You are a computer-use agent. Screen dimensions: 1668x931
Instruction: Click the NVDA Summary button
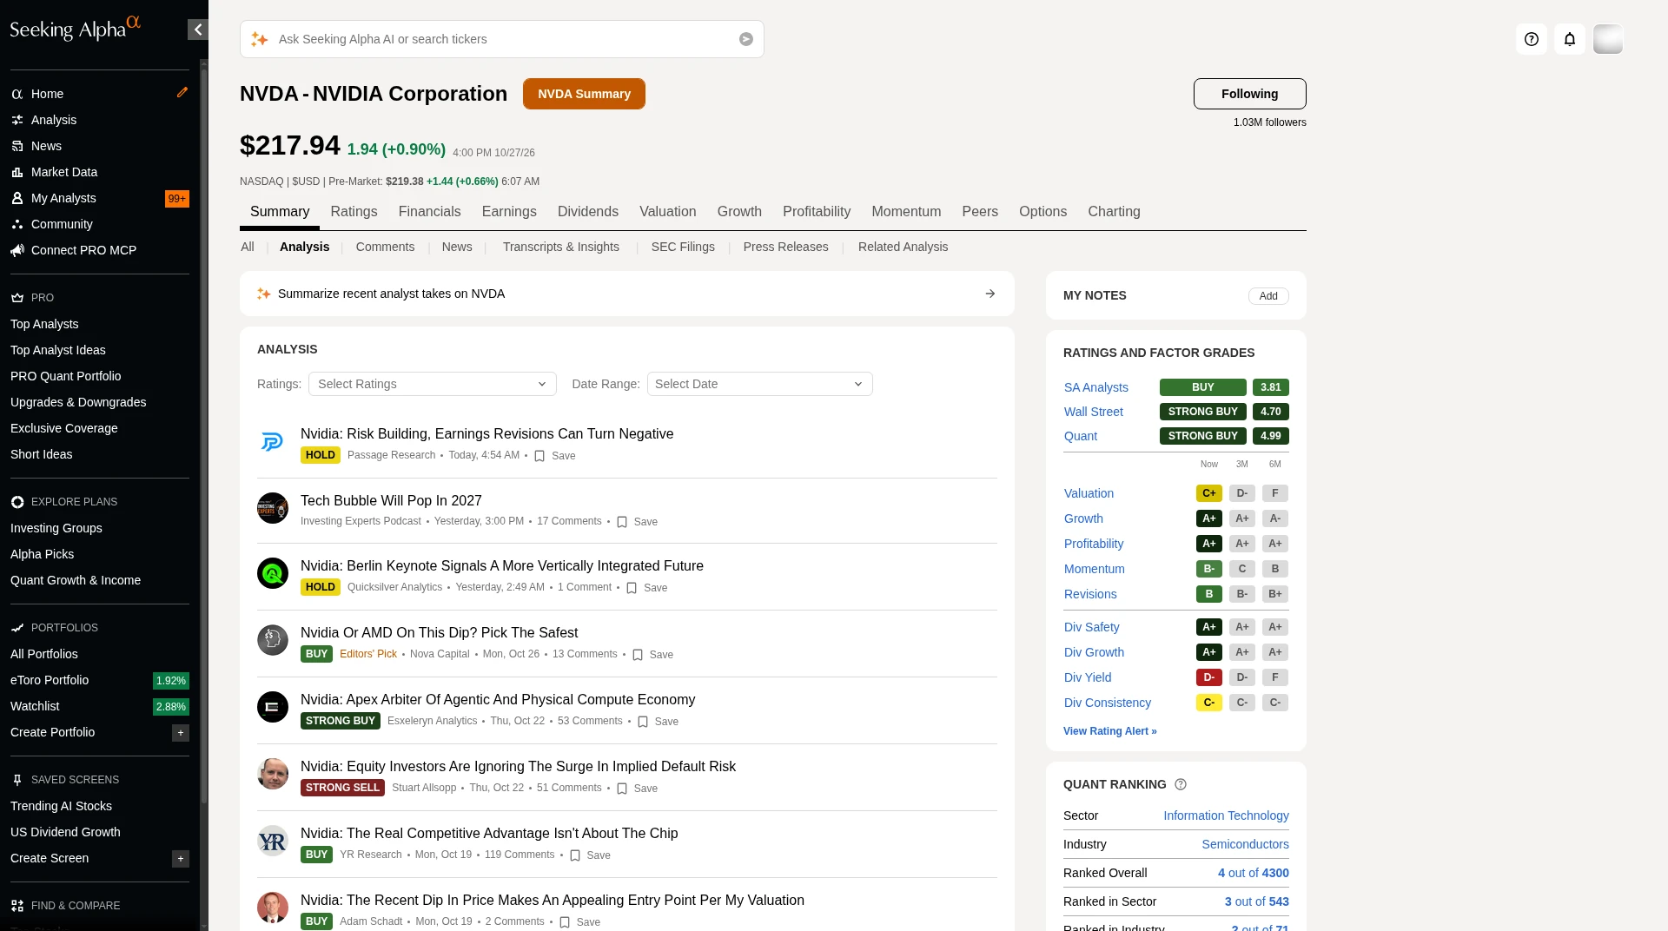pyautogui.click(x=584, y=94)
